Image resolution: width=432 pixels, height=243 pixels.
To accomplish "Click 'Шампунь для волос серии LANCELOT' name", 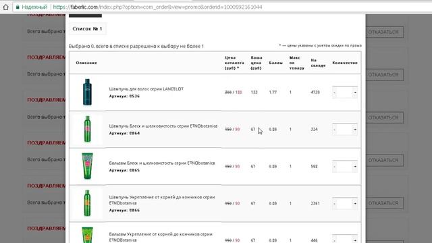I will coord(146,88).
